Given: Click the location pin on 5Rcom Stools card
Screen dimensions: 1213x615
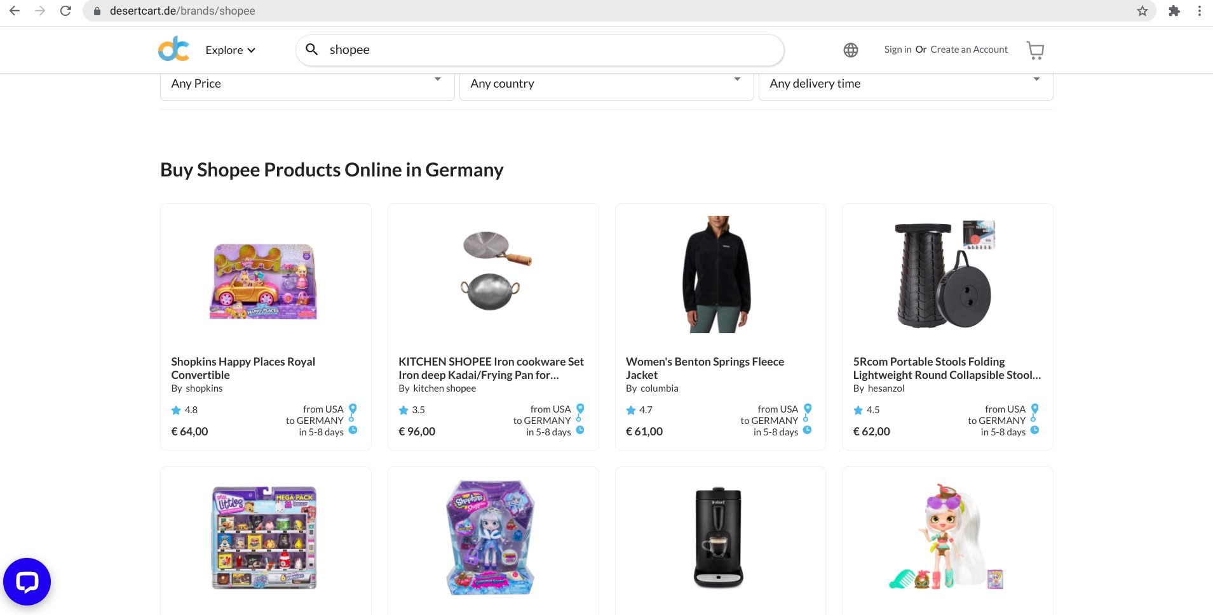Looking at the screenshot, I should coord(1034,409).
